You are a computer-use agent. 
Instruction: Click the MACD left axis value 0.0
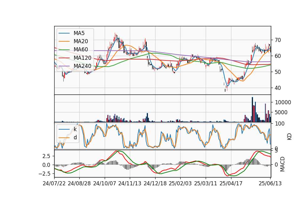pos(46,165)
